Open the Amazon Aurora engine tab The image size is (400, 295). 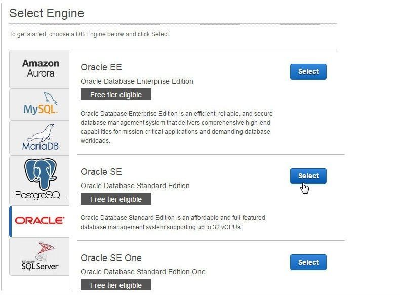(39, 69)
